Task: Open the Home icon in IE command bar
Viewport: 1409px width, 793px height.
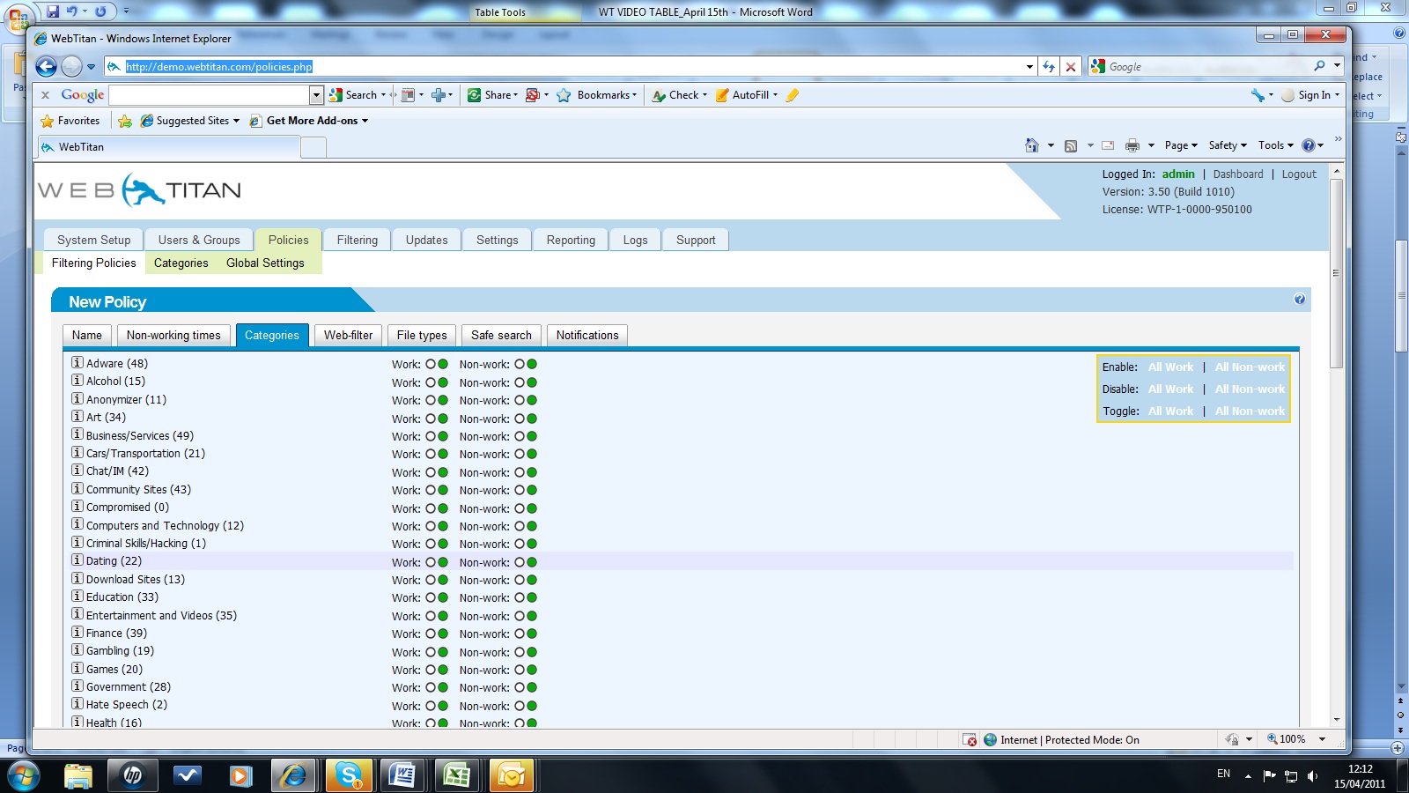Action: [x=1032, y=145]
